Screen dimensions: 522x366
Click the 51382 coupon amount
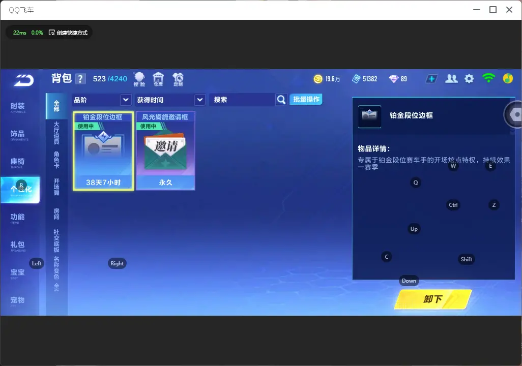pos(370,79)
